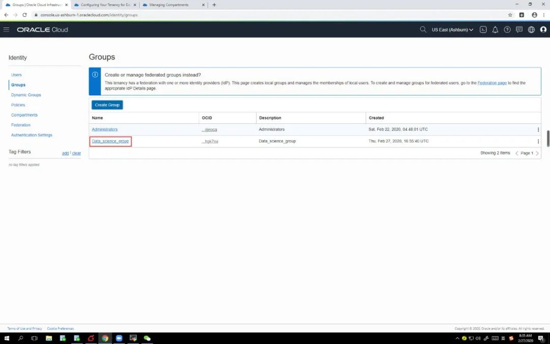Open the announcements bell icon
The height and width of the screenshot is (344, 550).
(495, 30)
